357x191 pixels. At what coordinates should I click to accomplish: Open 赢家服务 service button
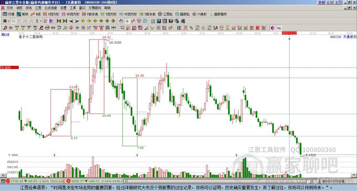tap(218, 14)
